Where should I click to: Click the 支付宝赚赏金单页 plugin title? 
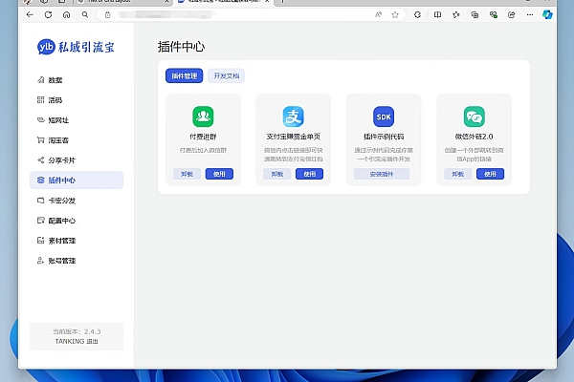coord(294,137)
